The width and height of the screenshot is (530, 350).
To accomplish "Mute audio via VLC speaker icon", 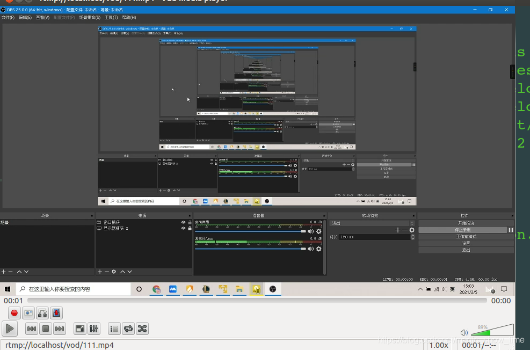I will pyautogui.click(x=464, y=333).
